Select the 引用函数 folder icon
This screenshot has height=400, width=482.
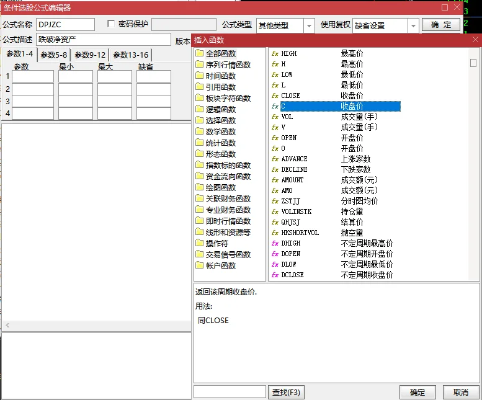pyautogui.click(x=200, y=87)
